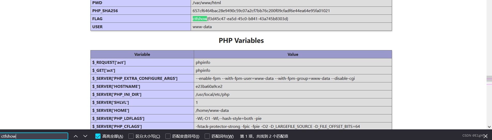492x140 pixels.
Task: Click the hostname value e23ba60a9ce2
Action: pyautogui.click(x=209, y=86)
